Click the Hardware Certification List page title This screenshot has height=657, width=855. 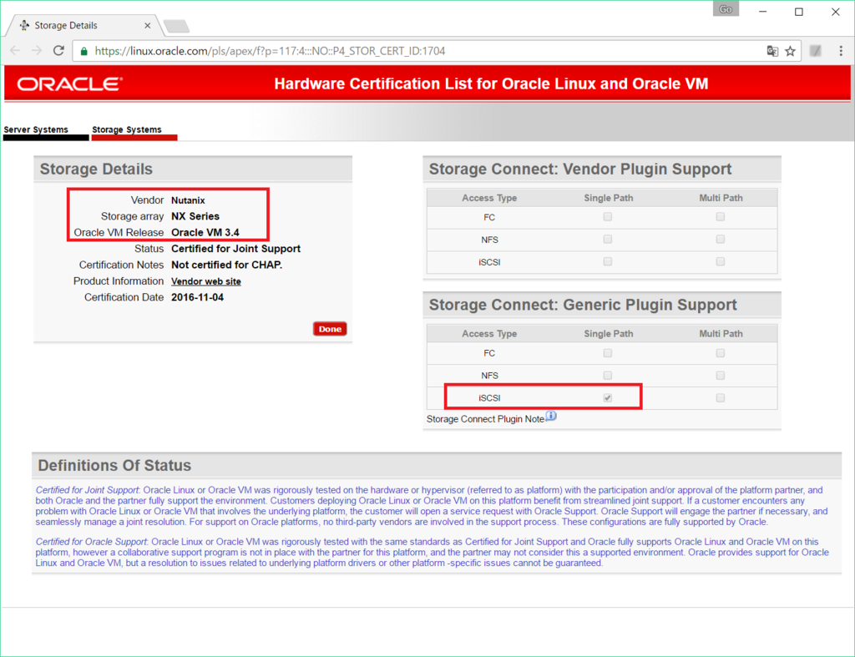[x=491, y=84]
